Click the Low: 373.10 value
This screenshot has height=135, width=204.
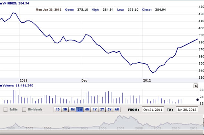pyautogui.click(x=128, y=10)
